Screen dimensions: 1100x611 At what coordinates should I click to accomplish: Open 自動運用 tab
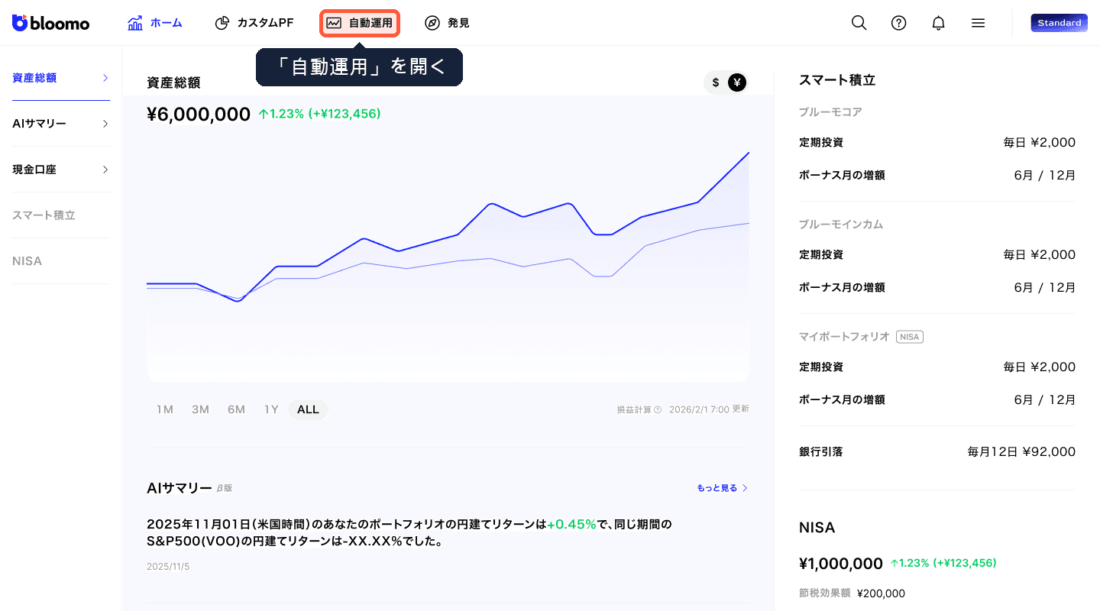click(x=360, y=23)
